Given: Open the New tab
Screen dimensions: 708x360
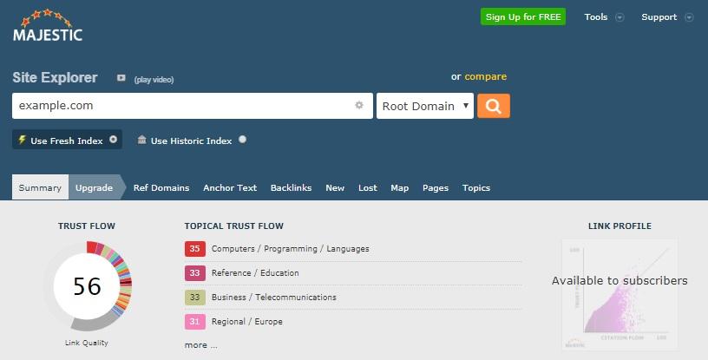Looking at the screenshot, I should [x=335, y=188].
